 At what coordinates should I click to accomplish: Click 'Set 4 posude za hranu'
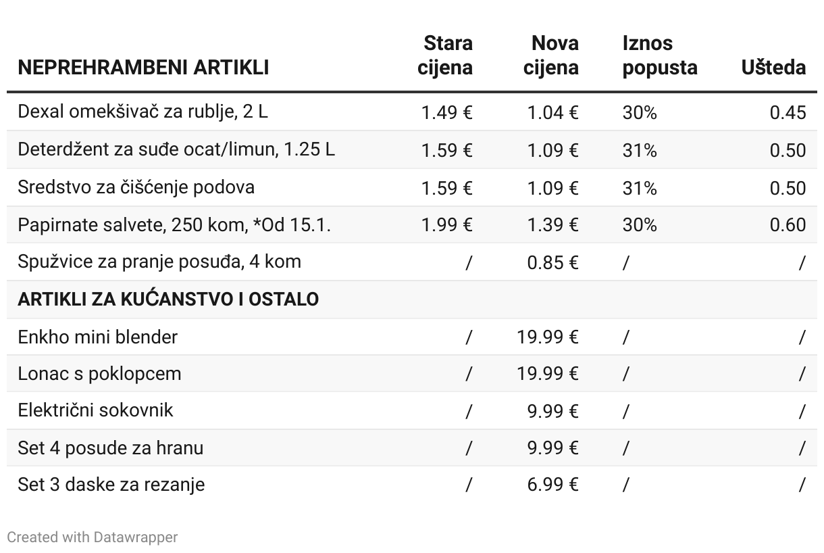(111, 448)
